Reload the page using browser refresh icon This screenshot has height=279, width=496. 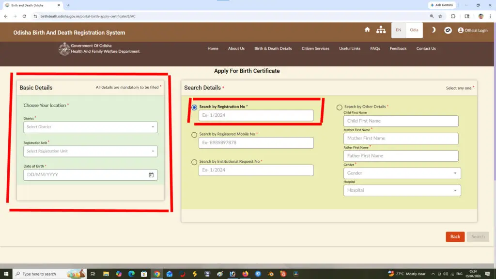pos(24,16)
